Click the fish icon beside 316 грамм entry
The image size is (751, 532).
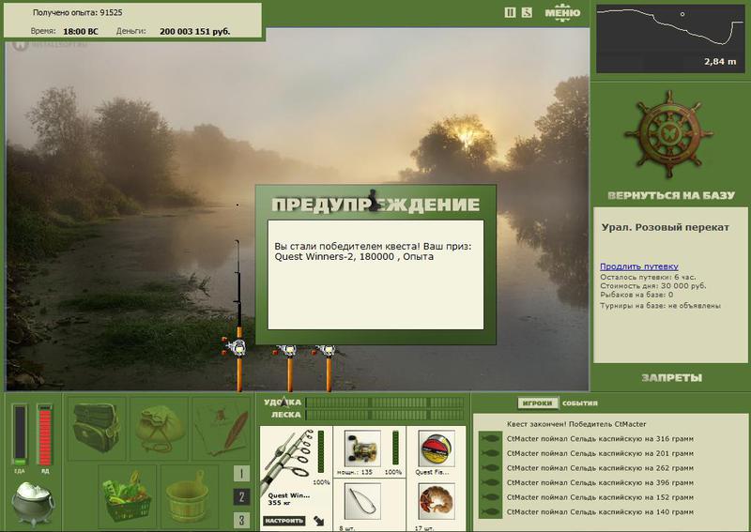pyautogui.click(x=490, y=438)
